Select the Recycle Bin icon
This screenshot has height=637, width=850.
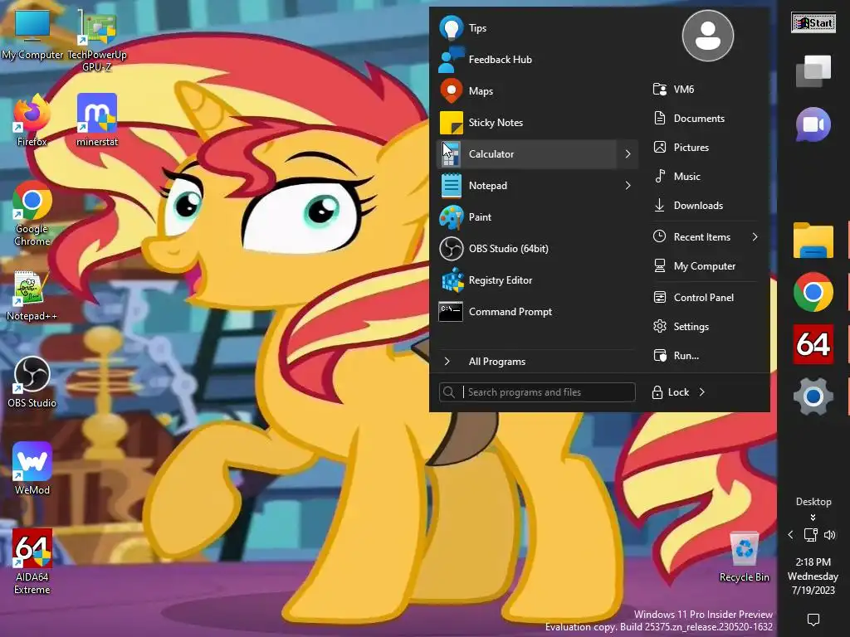(745, 557)
